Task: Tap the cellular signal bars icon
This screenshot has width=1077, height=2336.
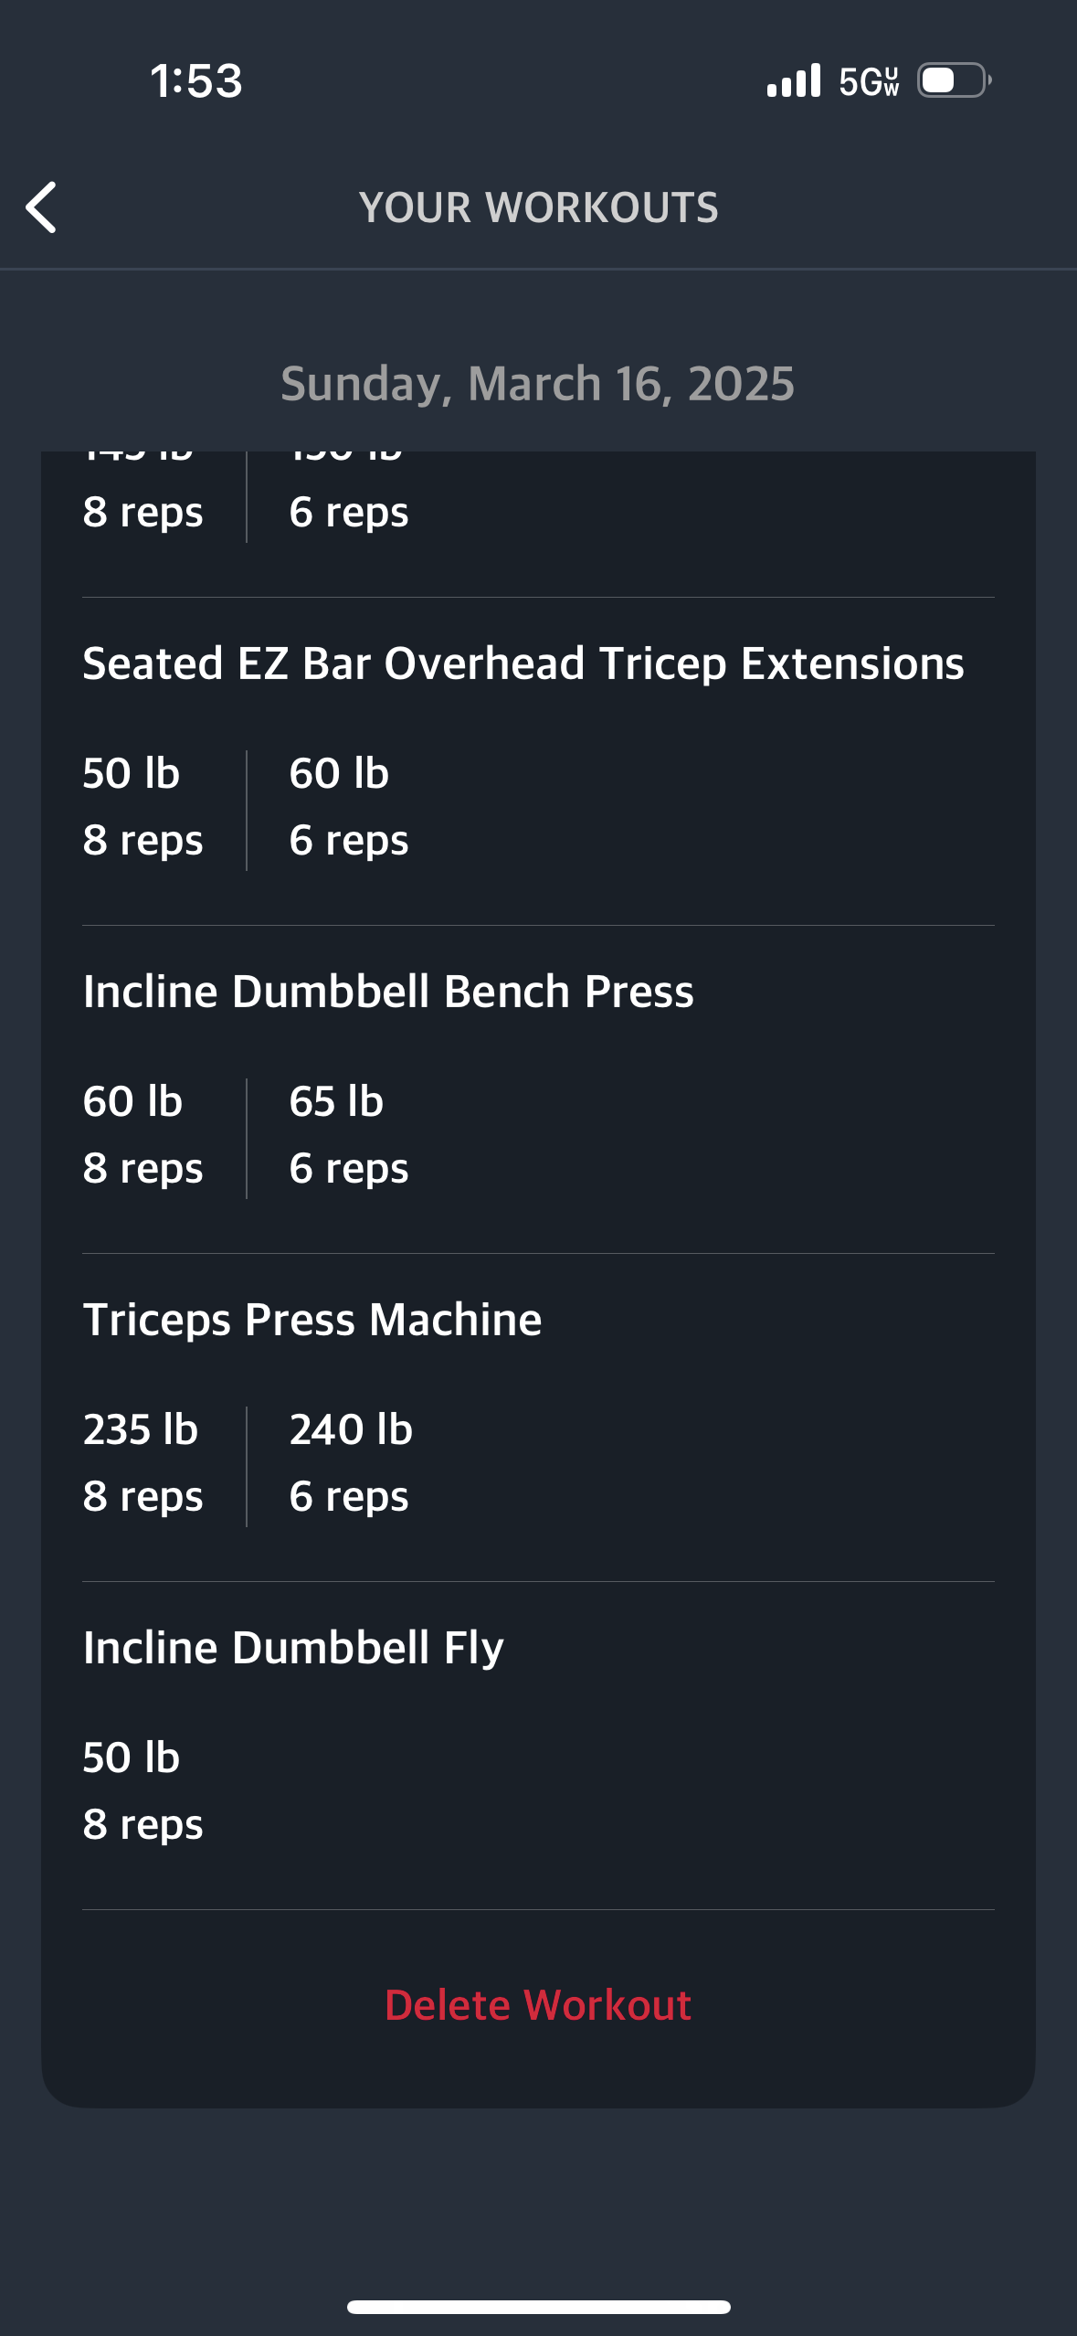Action: tap(794, 80)
